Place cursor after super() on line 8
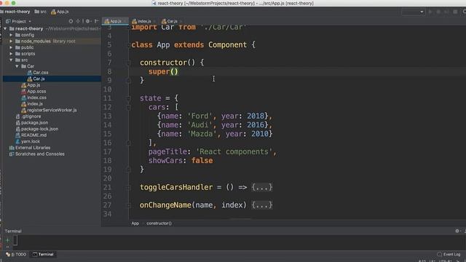Image resolution: width=466 pixels, height=262 pixels. (178, 71)
